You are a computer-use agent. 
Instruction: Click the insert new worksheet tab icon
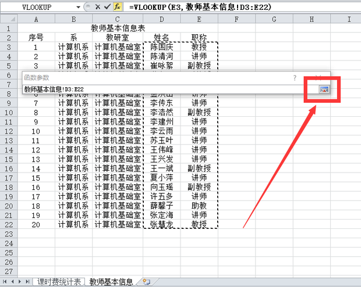146,282
